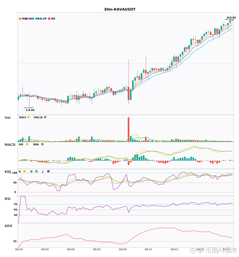This screenshot has width=239, height=257.
Task: Click the L:0.04 low price label
Action: (30, 110)
